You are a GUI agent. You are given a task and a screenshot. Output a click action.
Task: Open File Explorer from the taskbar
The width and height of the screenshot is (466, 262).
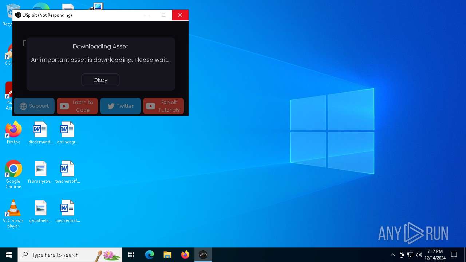click(167, 255)
